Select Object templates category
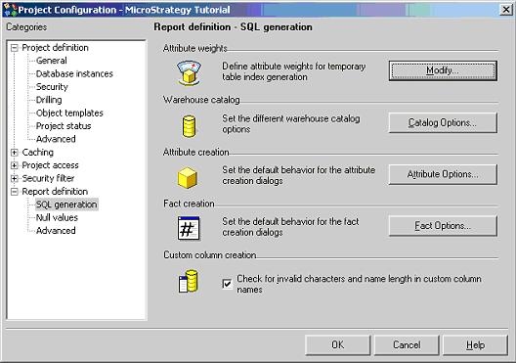The width and height of the screenshot is (516, 363). pyautogui.click(x=69, y=113)
